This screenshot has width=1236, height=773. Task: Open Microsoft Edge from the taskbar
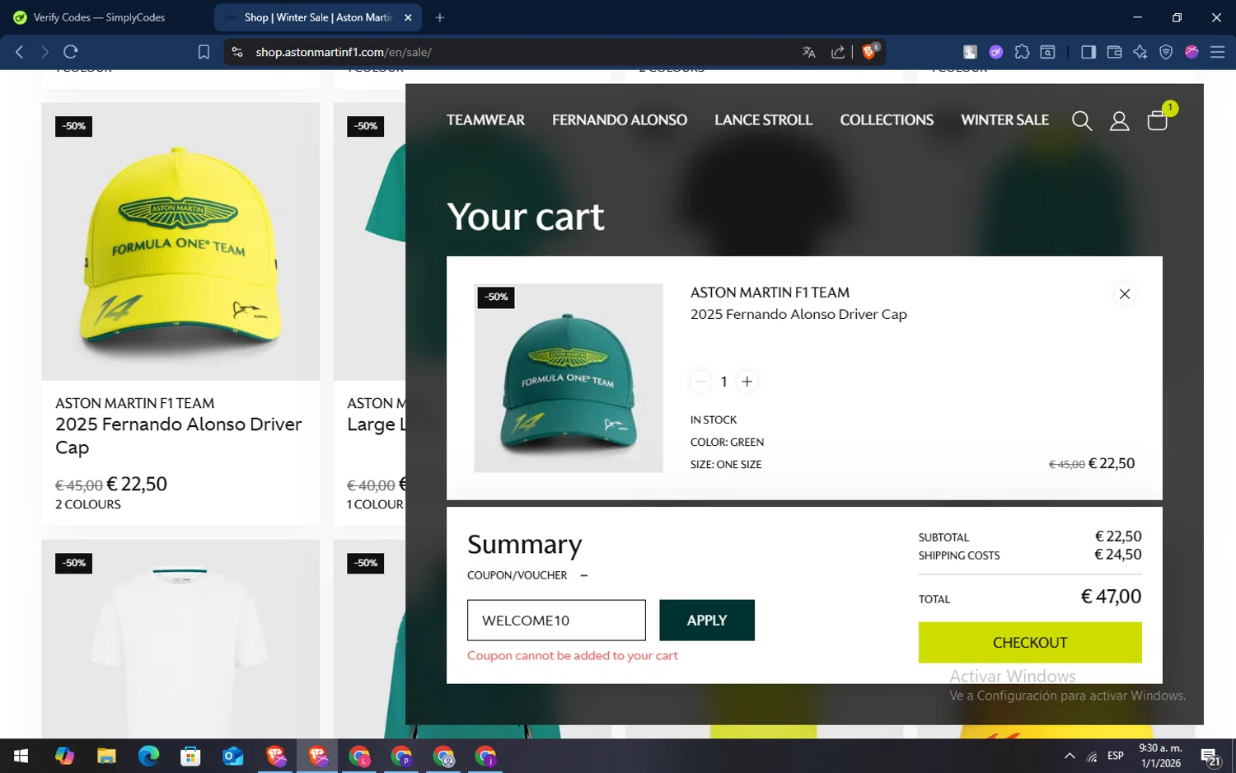(x=148, y=756)
